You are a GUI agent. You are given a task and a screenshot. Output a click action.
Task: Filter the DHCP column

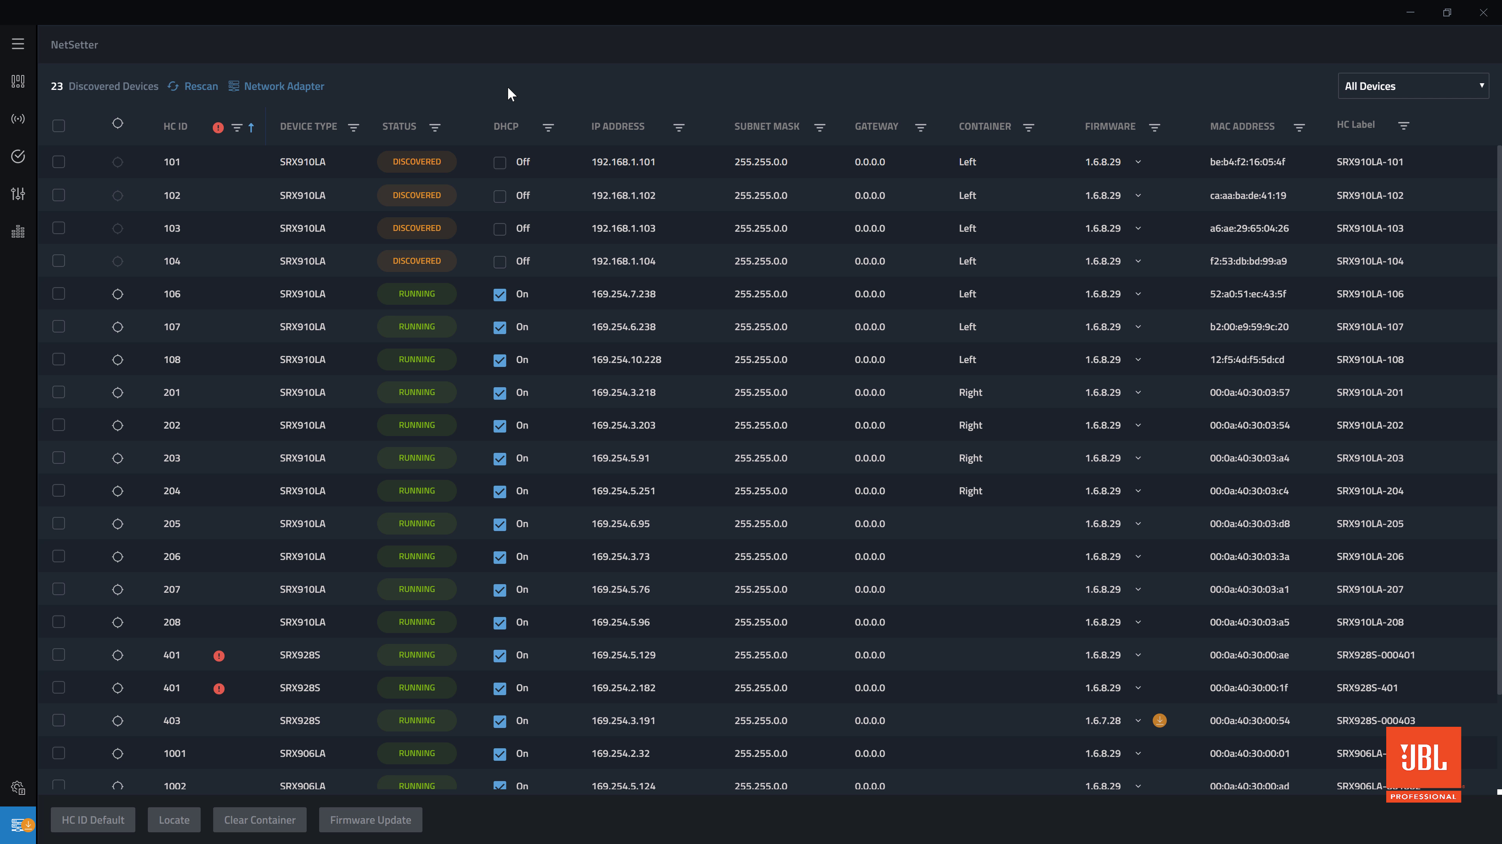tap(548, 127)
